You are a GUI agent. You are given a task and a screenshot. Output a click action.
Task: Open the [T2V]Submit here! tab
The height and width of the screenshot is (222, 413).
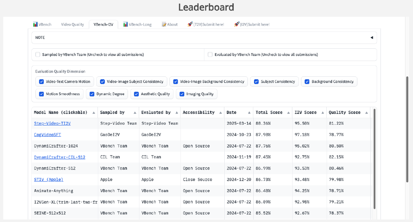[206, 25]
